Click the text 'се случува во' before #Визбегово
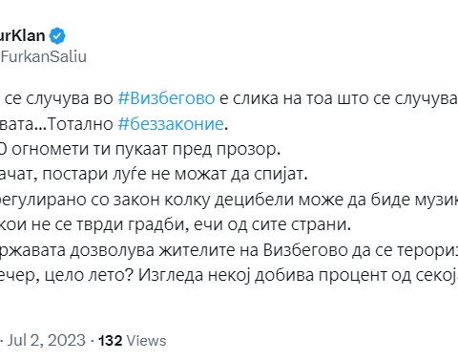Image resolution: width=458 pixels, height=360 pixels. [x=59, y=98]
